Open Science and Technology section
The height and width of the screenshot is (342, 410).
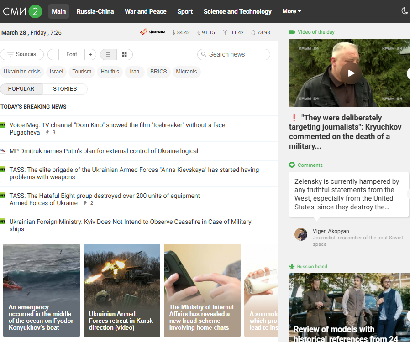237,11
